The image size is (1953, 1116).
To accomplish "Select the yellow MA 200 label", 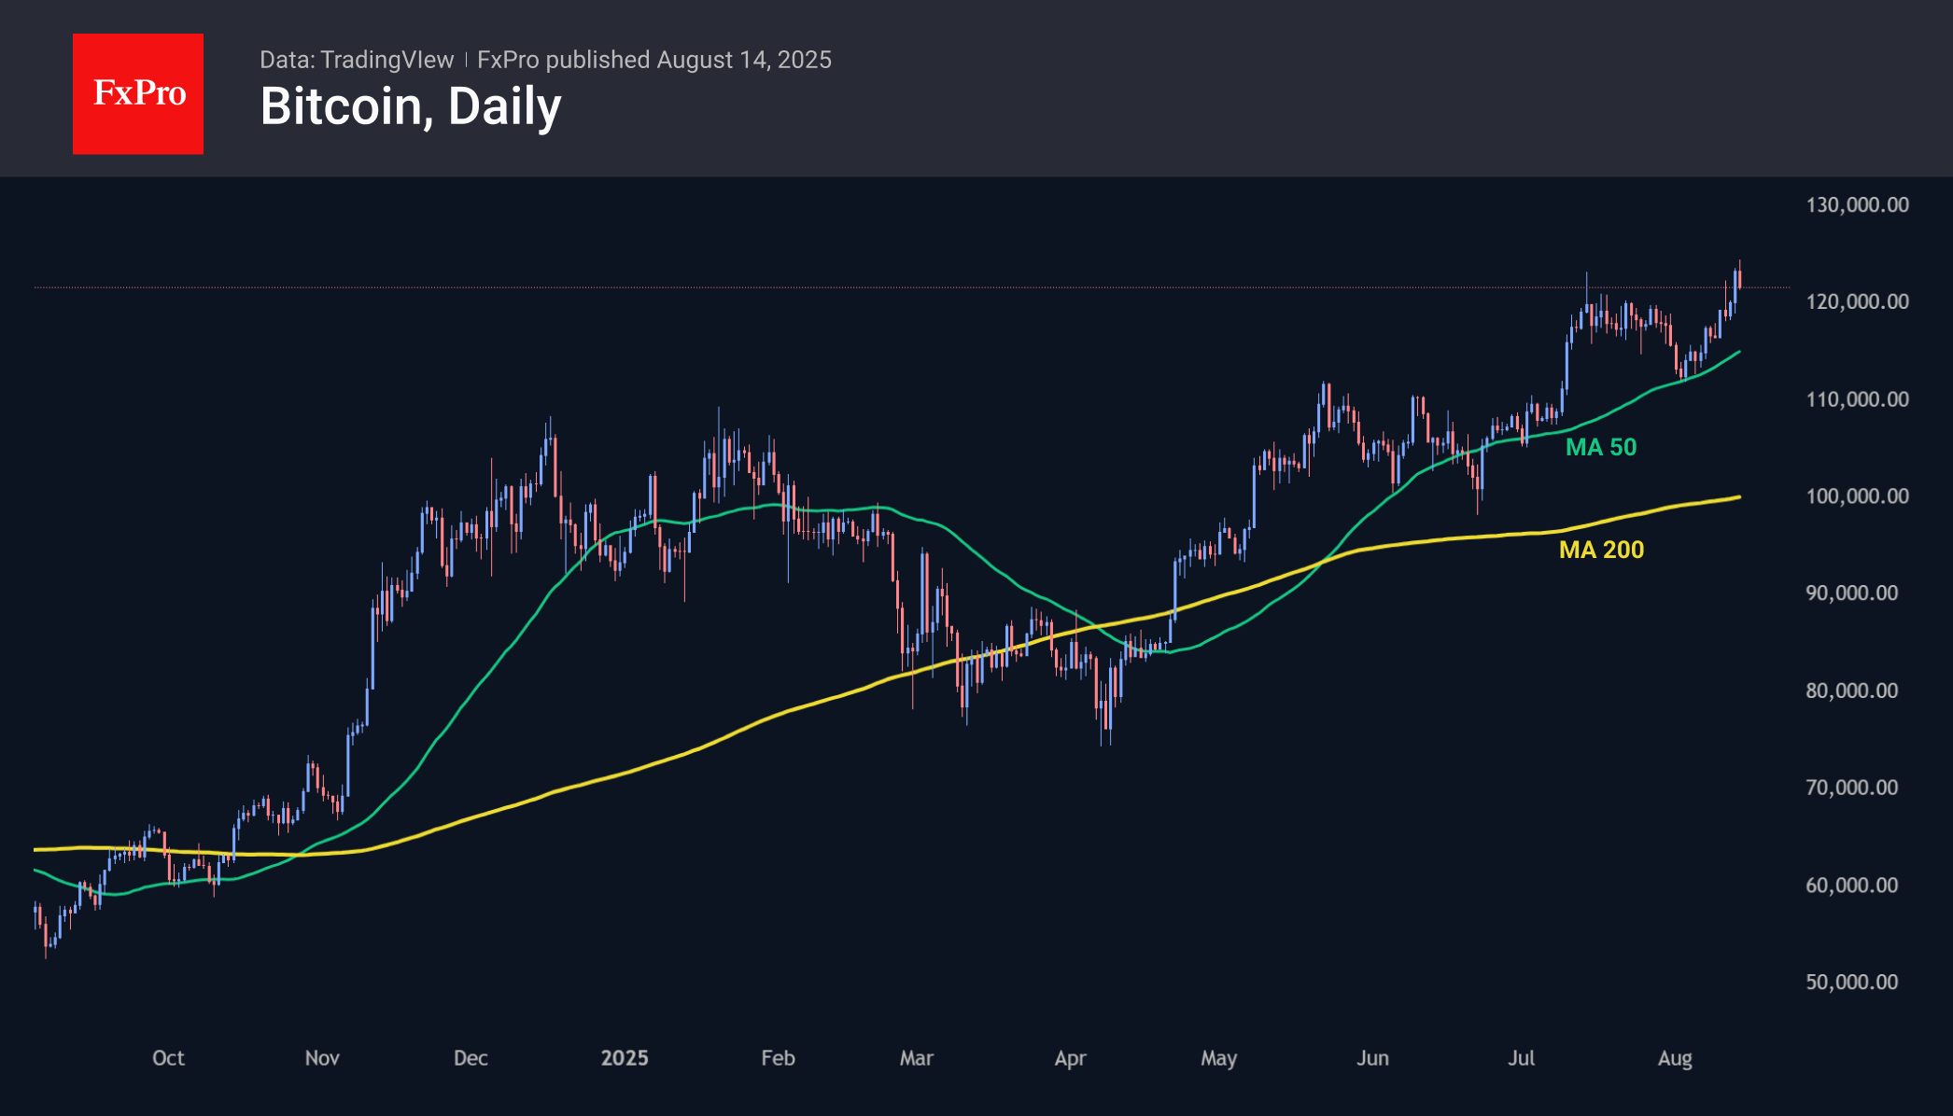I will [x=1601, y=550].
